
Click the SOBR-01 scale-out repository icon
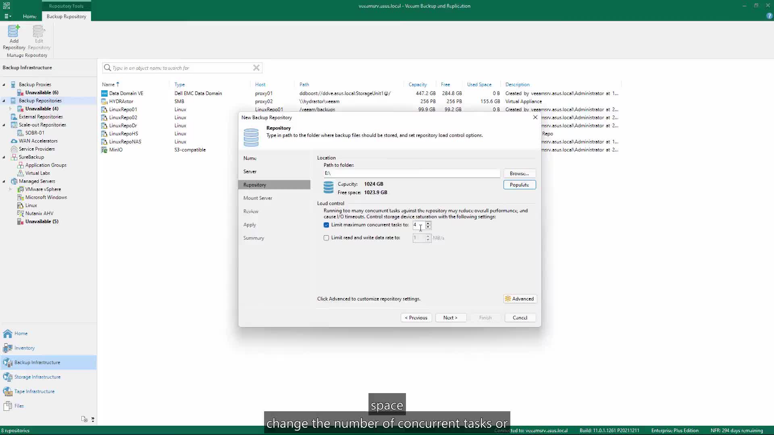(21, 133)
